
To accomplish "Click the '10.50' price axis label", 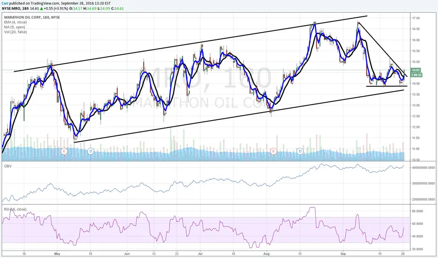I will (x=415, y=160).
